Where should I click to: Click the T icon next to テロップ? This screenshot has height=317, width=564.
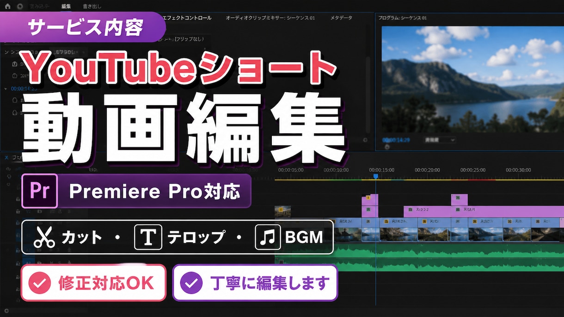[x=148, y=237]
